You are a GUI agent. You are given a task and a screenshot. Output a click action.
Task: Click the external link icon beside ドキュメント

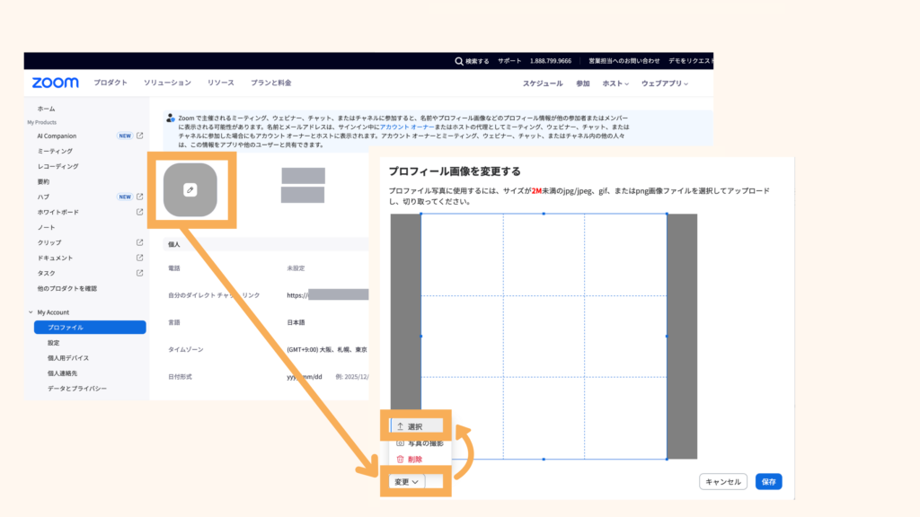[139, 258]
